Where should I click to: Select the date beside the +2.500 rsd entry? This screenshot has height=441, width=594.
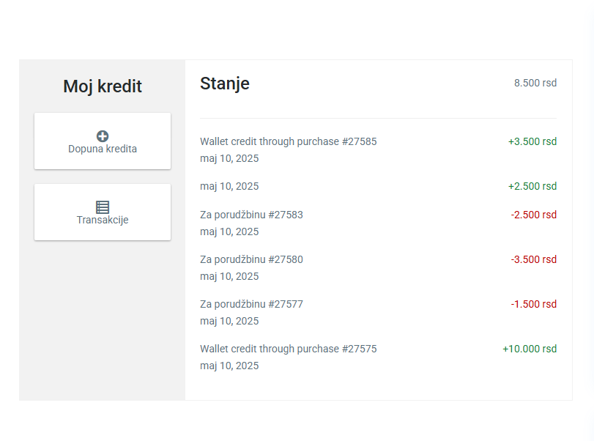229,186
